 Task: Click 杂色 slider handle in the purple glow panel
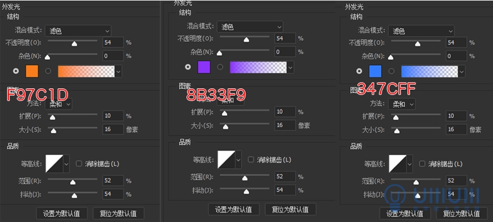pos(219,53)
